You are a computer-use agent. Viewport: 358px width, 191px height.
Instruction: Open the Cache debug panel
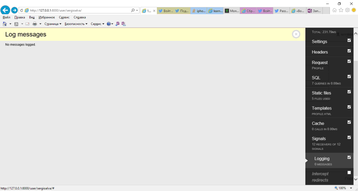coord(318,124)
